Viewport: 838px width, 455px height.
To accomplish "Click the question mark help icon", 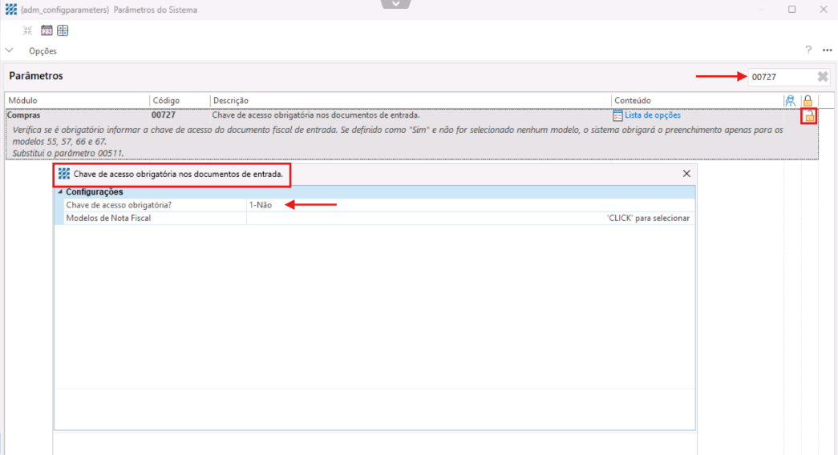I will pyautogui.click(x=808, y=50).
